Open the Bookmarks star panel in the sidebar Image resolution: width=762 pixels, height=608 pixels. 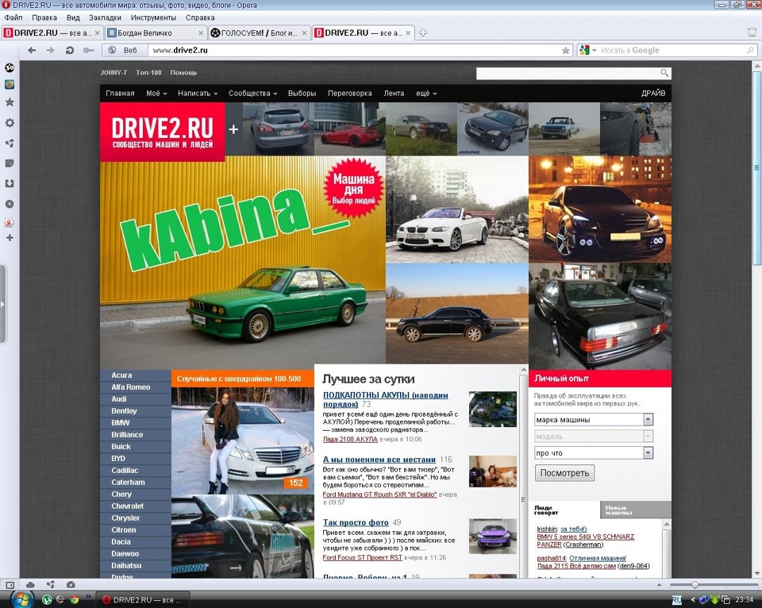tap(10, 102)
